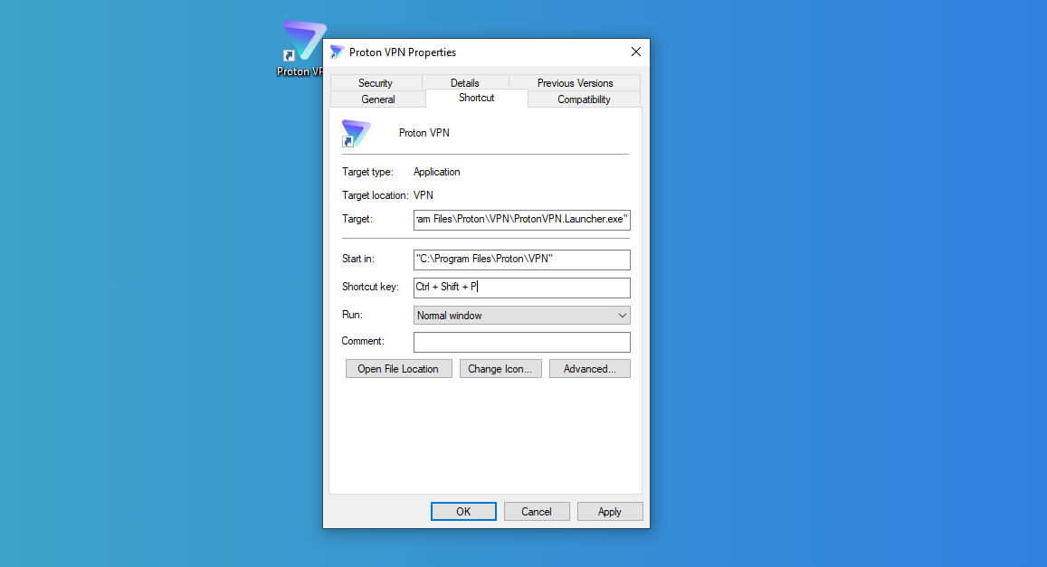Confirm with the OK button
Viewport: 1047px width, 567px height.
coord(463,512)
